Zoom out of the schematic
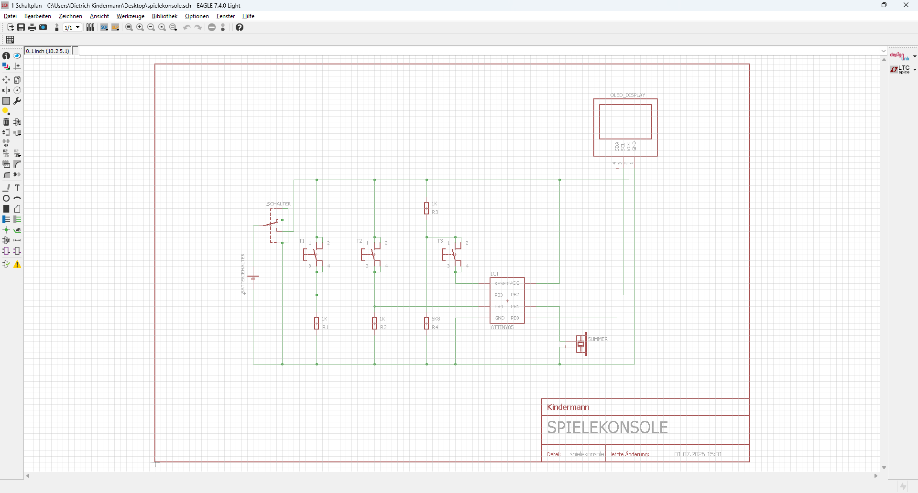The width and height of the screenshot is (918, 493). 151,28
